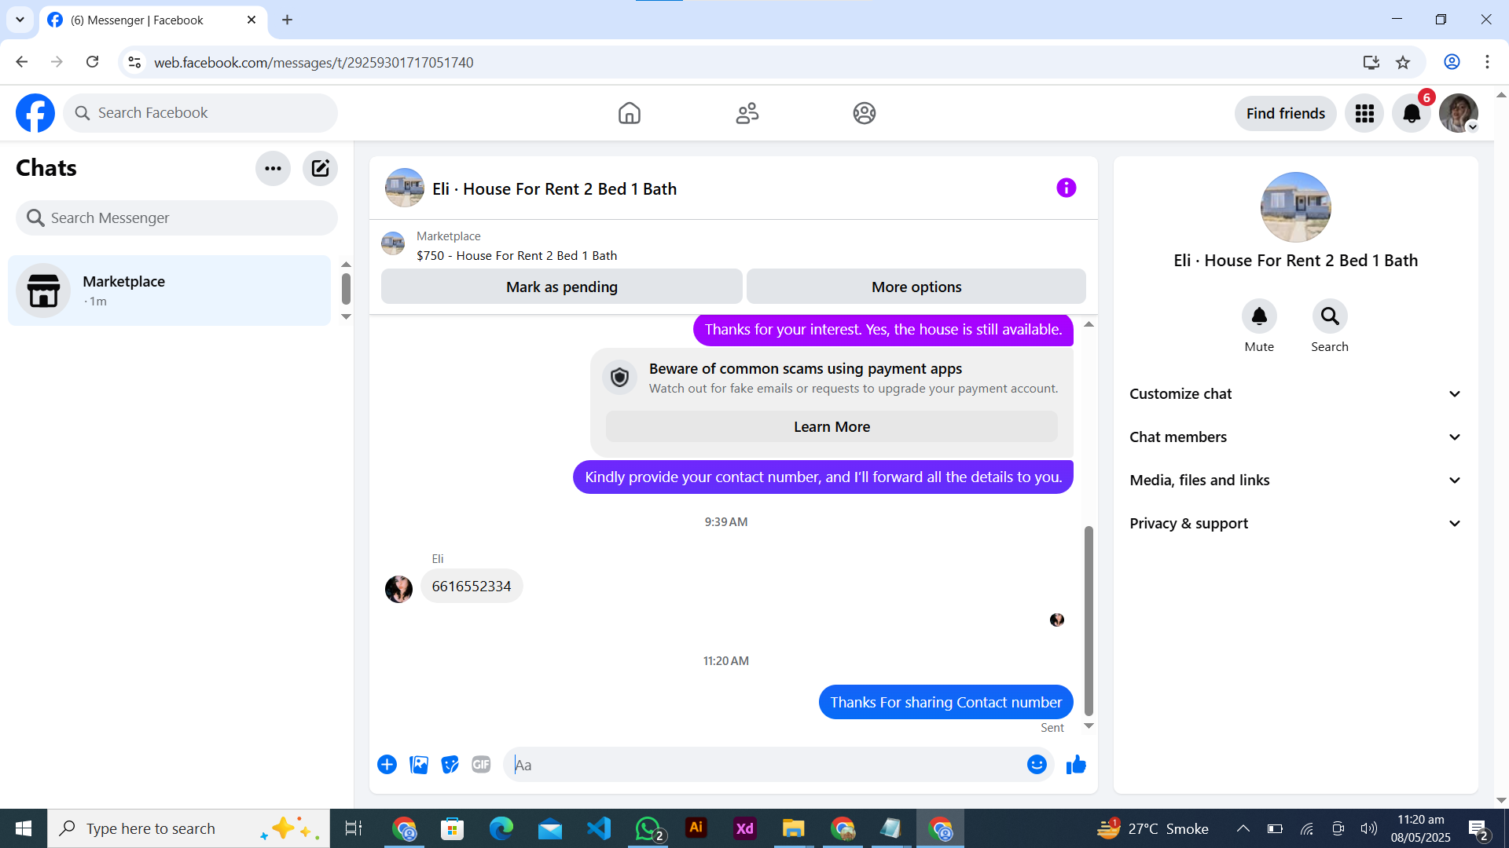Open the $750 House For Rent listing link
Image resolution: width=1509 pixels, height=848 pixels.
pos(517,255)
